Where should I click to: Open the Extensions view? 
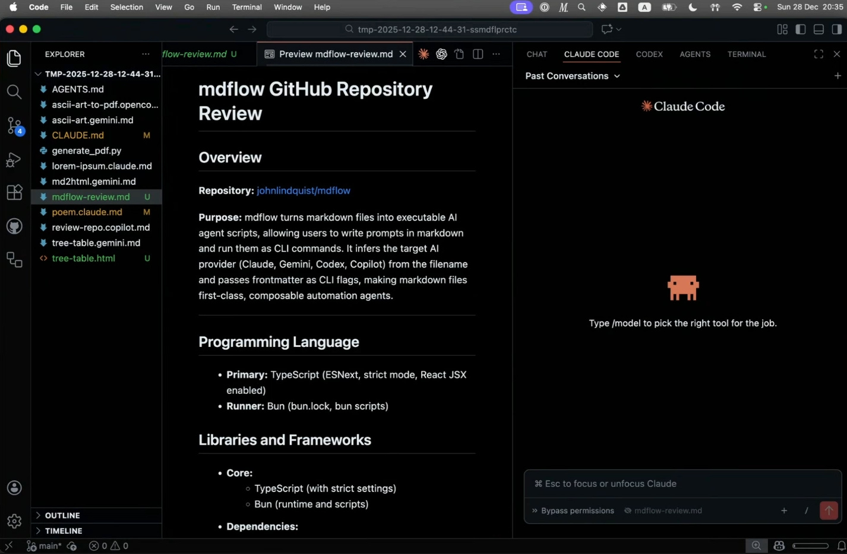[x=14, y=193]
